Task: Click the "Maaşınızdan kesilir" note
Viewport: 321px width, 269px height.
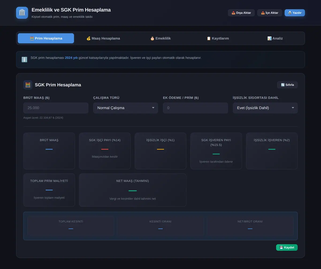Action: tap(105, 157)
